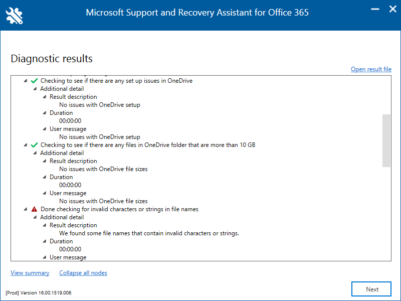Collapse Duration under invalid characters check
The width and height of the screenshot is (401, 301).
44,241
